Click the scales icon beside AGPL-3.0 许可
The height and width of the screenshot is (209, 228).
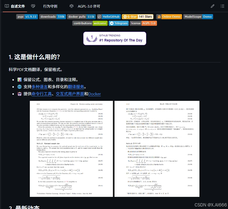click(71, 6)
